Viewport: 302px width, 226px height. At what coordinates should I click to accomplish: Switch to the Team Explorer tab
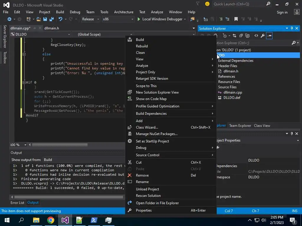240,125
